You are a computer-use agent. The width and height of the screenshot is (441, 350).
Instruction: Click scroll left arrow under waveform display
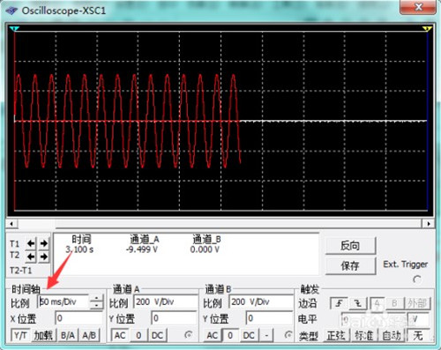11,224
